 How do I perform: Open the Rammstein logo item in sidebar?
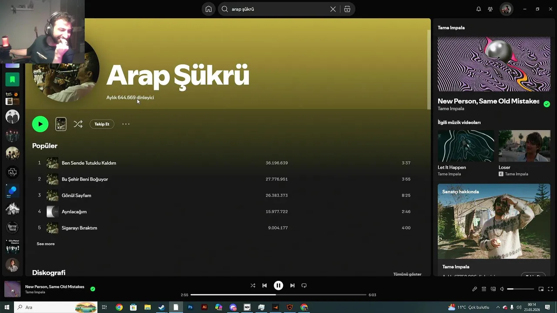pyautogui.click(x=12, y=172)
